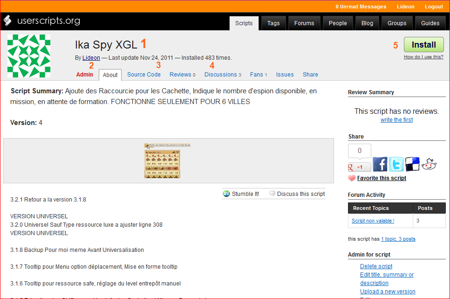Open 'How do I use this?' link
Screen dimensions: 450x299
pyautogui.click(x=423, y=57)
